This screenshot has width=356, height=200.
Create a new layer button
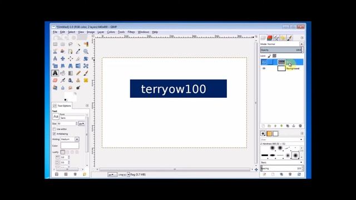(263, 126)
